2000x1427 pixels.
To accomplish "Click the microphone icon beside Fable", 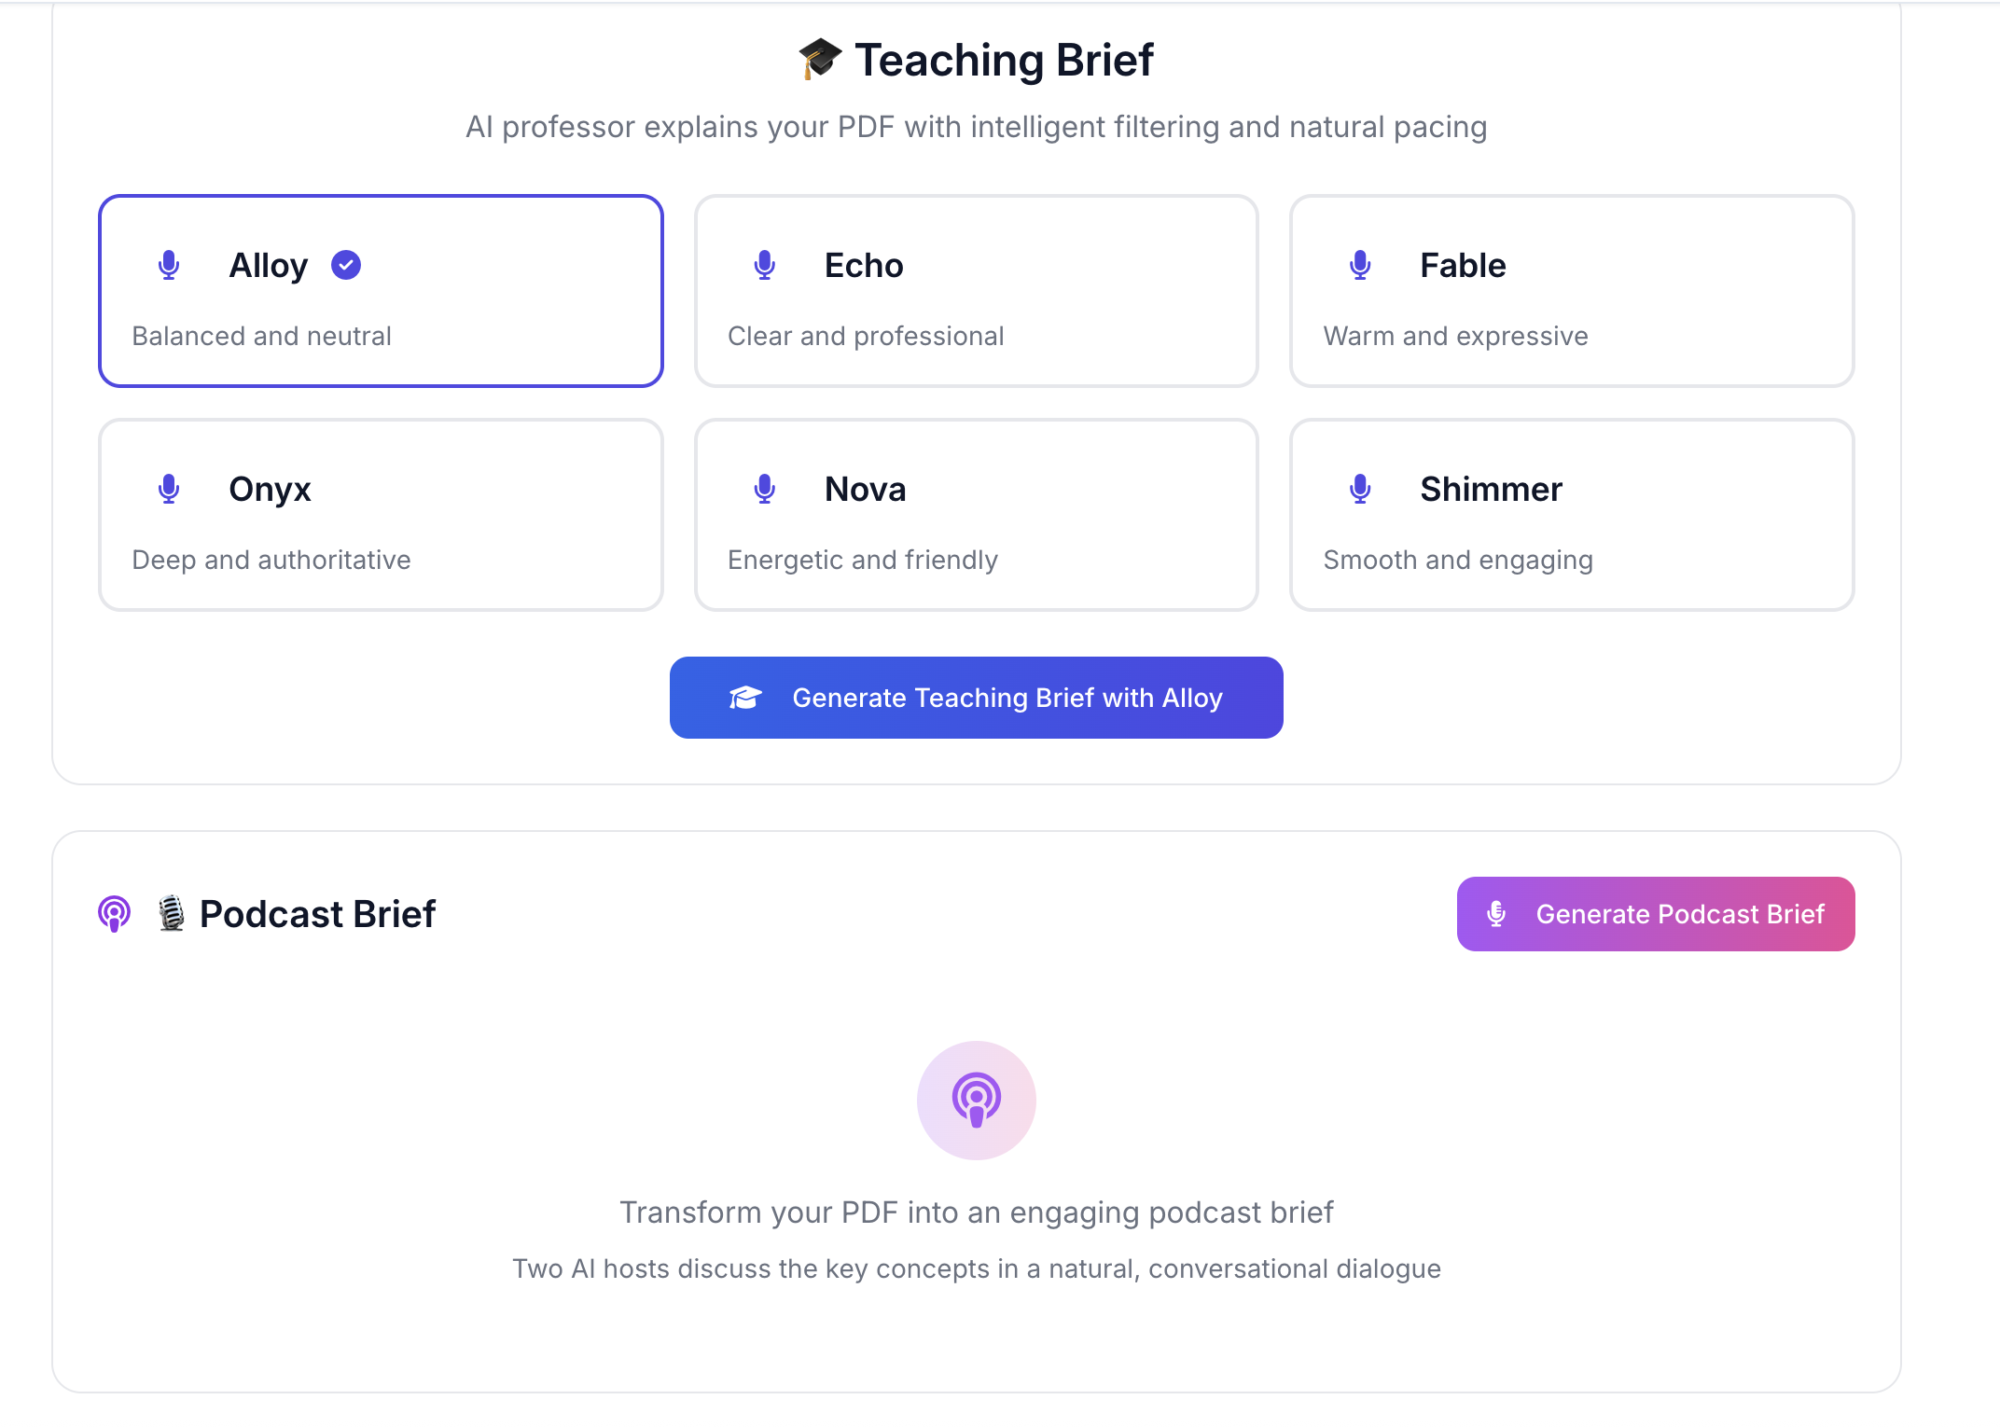I will pyautogui.click(x=1360, y=266).
